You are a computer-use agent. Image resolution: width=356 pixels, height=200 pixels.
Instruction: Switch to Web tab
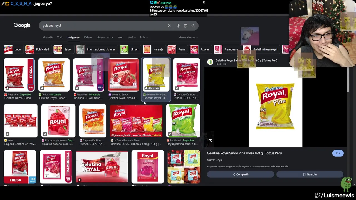pos(120,37)
